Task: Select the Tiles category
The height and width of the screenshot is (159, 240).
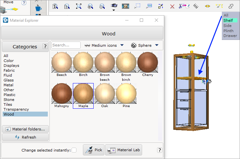Action: pos(8,104)
